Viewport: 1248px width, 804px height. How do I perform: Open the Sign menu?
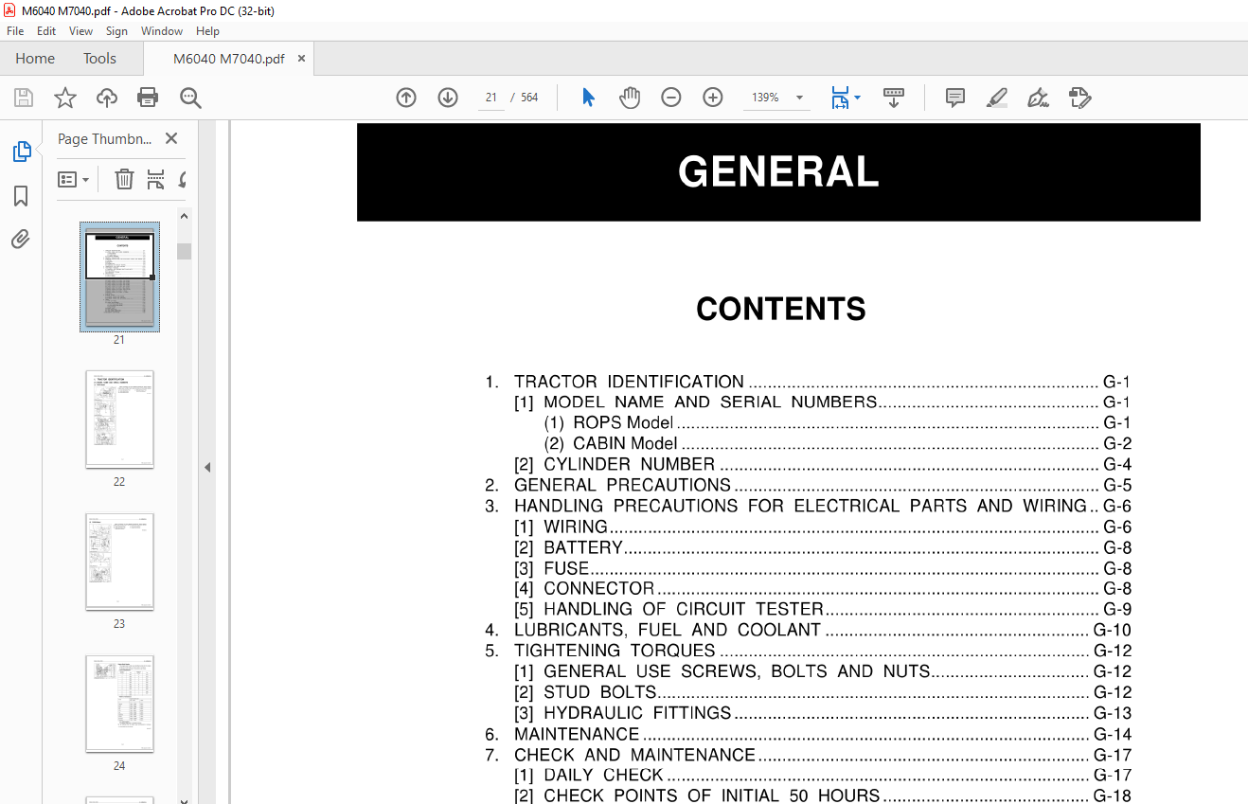tap(116, 31)
